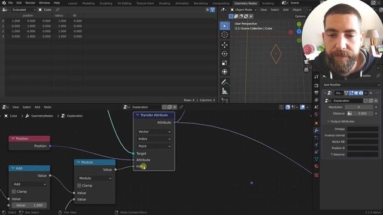Adjust Resolution value field in modifier
Viewport: 383px width, 215px height.
click(x=359, y=107)
